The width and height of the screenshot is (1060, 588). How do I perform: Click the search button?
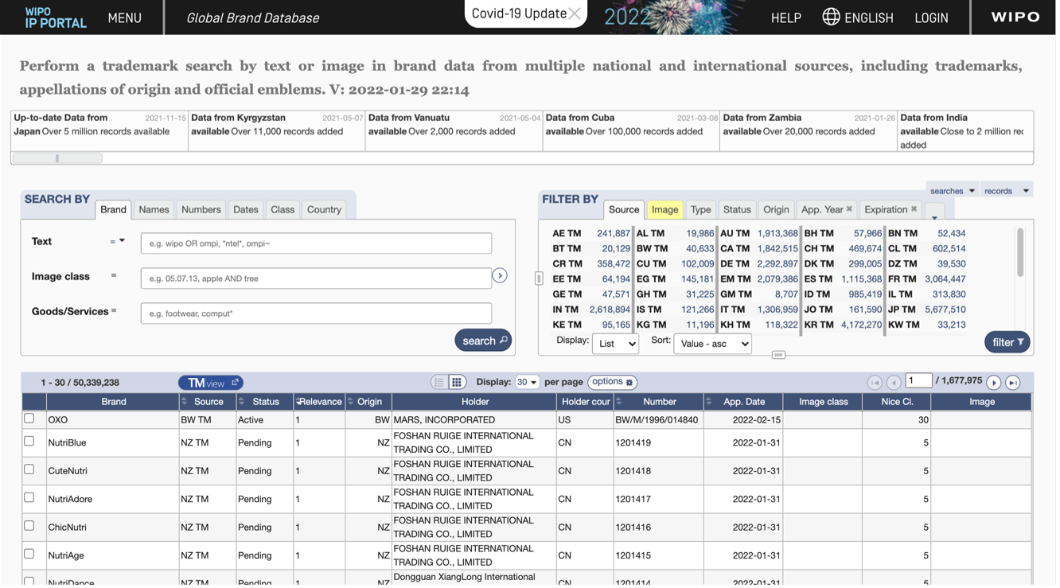pos(485,341)
